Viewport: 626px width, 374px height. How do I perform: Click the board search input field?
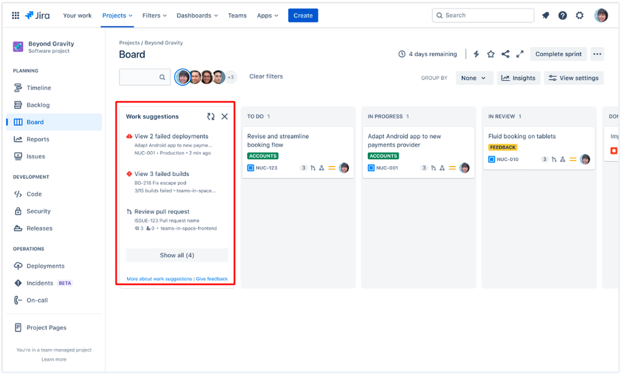(x=145, y=77)
